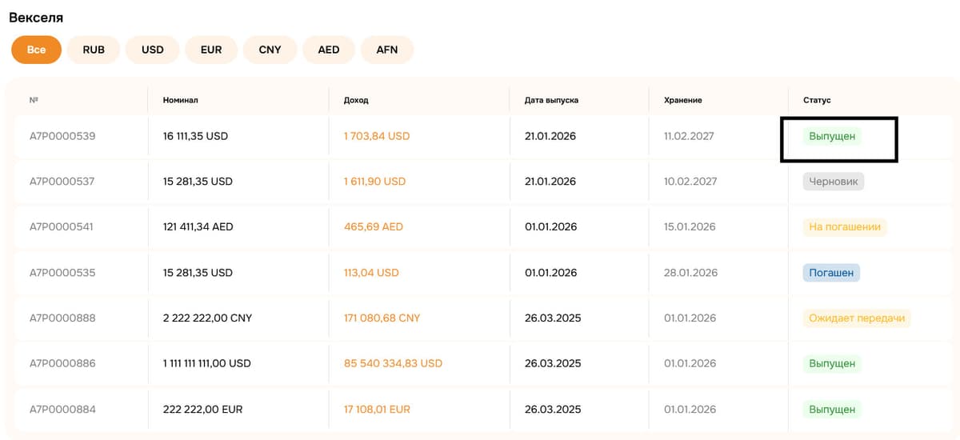
Task: Click issue date 26.03.2025 of A7P0000888
Action: coord(553,318)
